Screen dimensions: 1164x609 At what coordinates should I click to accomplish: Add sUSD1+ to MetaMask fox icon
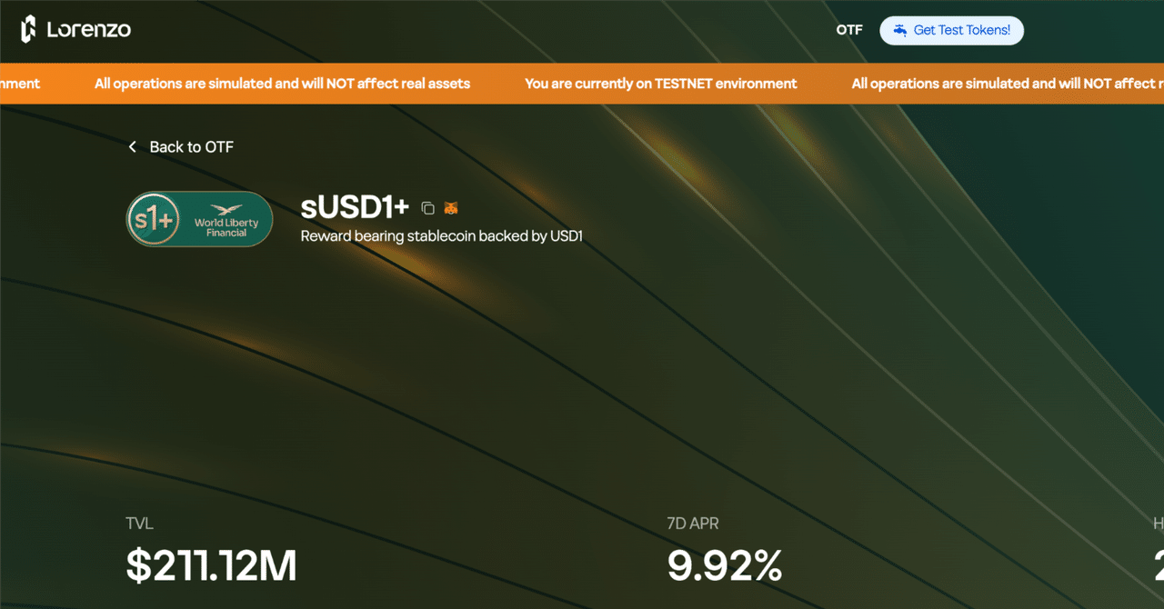(451, 208)
